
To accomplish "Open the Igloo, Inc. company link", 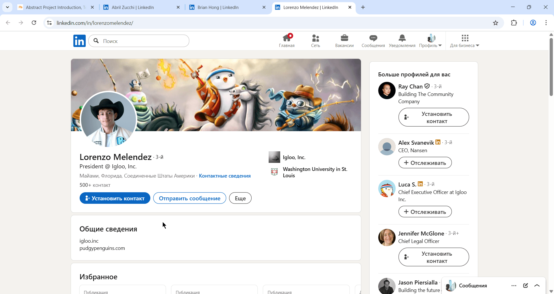I will 294,157.
